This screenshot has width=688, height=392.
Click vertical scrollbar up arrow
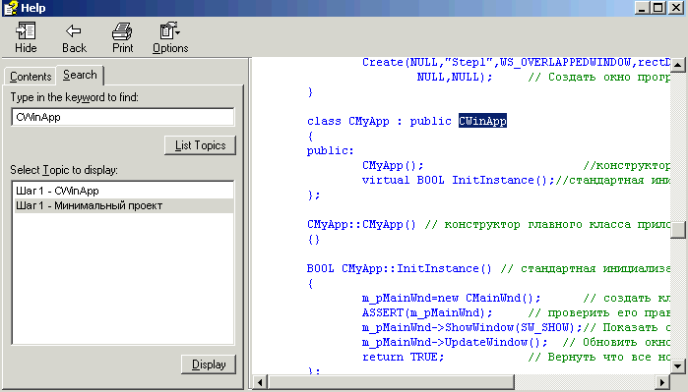[678, 65]
